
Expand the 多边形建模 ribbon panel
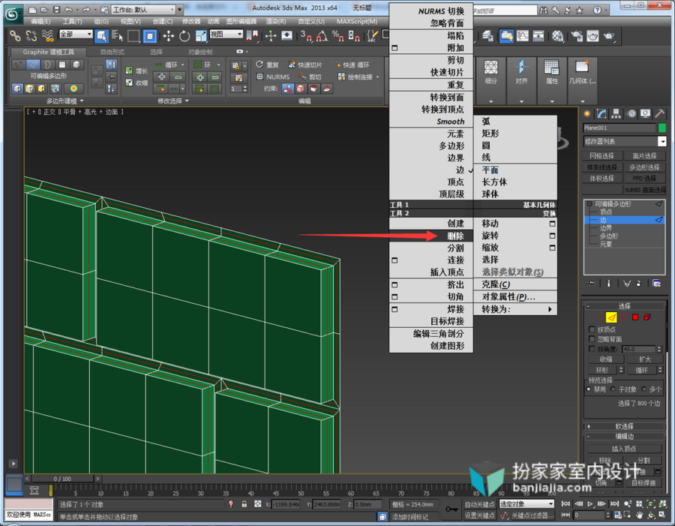65,101
